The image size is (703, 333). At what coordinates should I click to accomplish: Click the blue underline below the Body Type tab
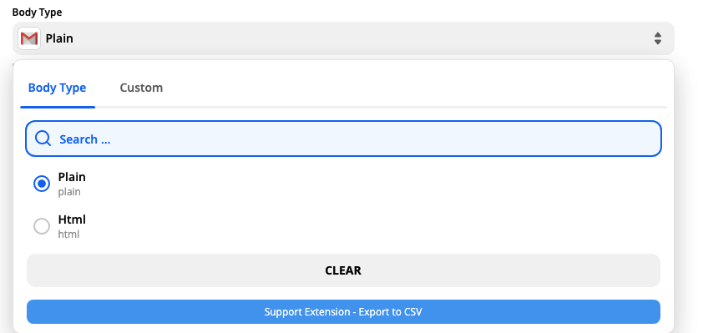tap(58, 107)
